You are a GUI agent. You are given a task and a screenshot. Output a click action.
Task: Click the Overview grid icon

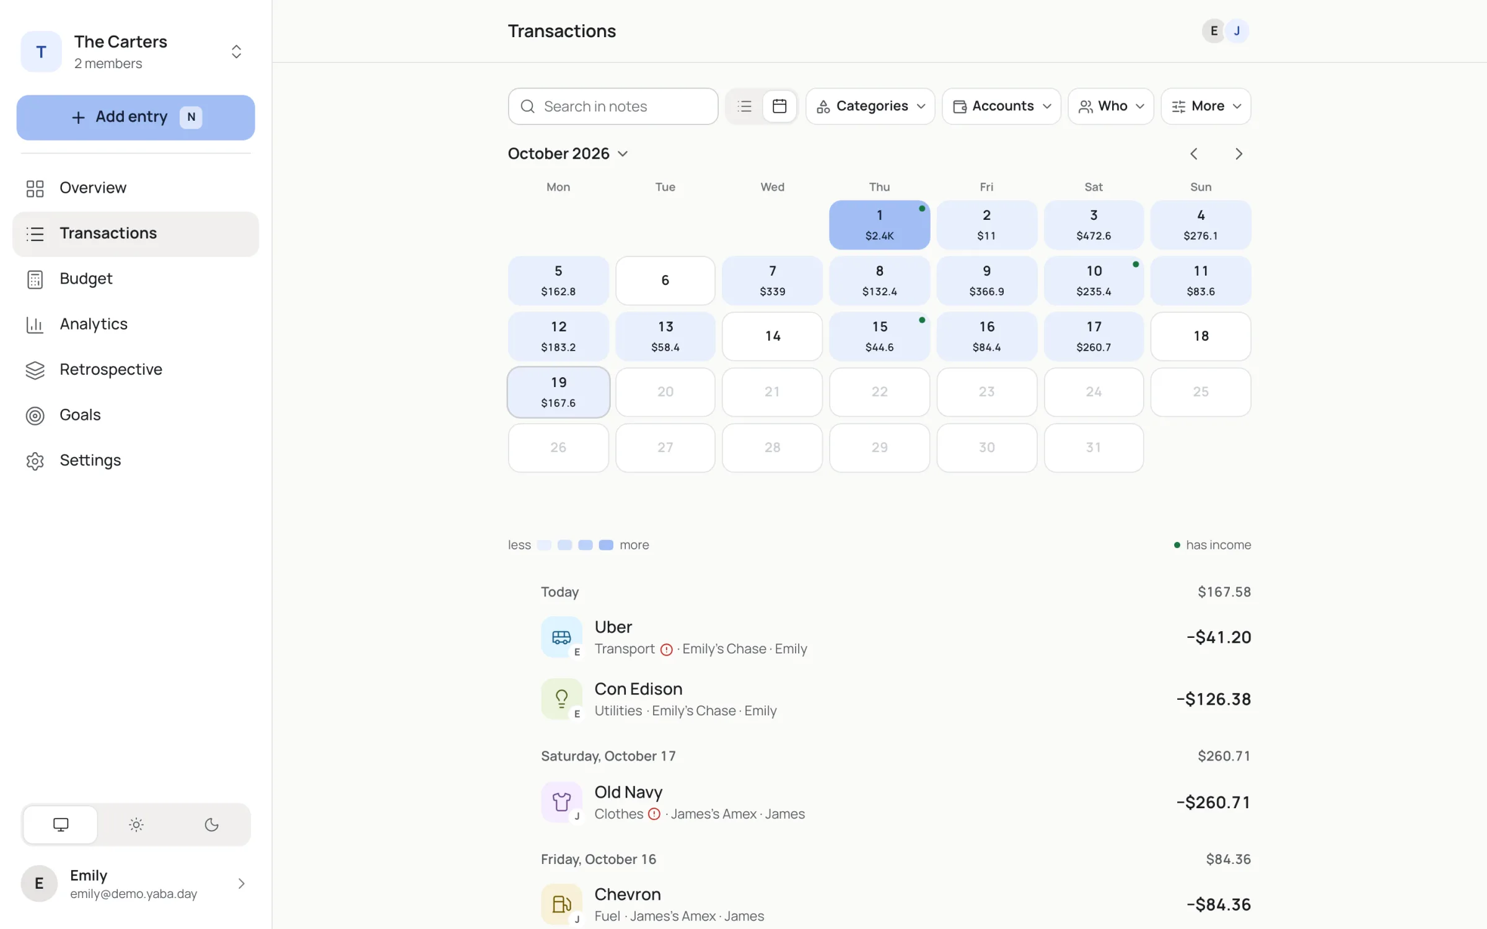coord(35,188)
